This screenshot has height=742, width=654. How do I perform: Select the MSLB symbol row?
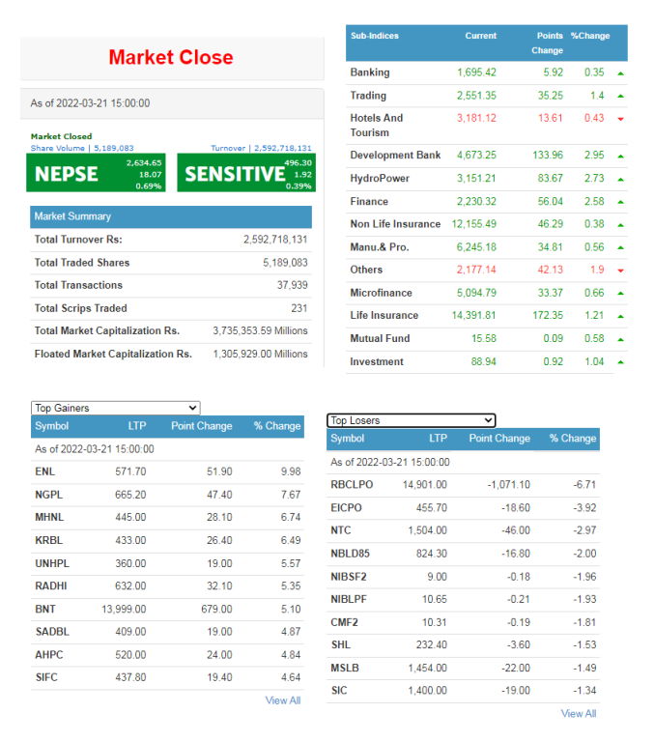(x=464, y=669)
